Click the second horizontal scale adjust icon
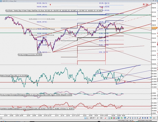 coord(133,118)
